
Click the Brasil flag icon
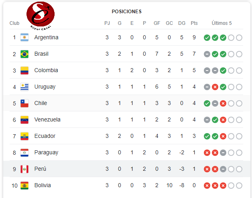(24, 54)
